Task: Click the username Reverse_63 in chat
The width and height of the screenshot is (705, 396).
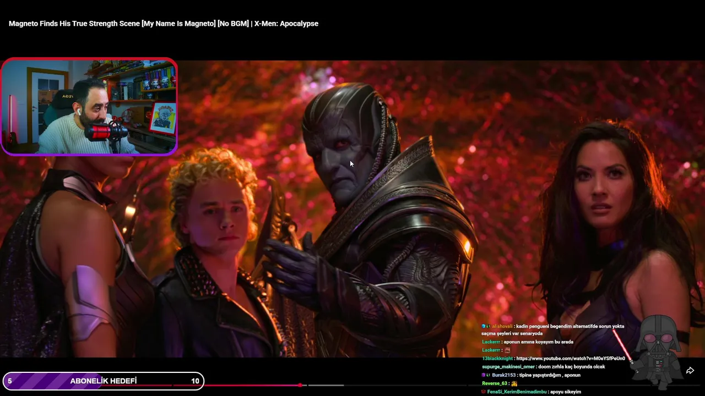Action: [x=494, y=383]
